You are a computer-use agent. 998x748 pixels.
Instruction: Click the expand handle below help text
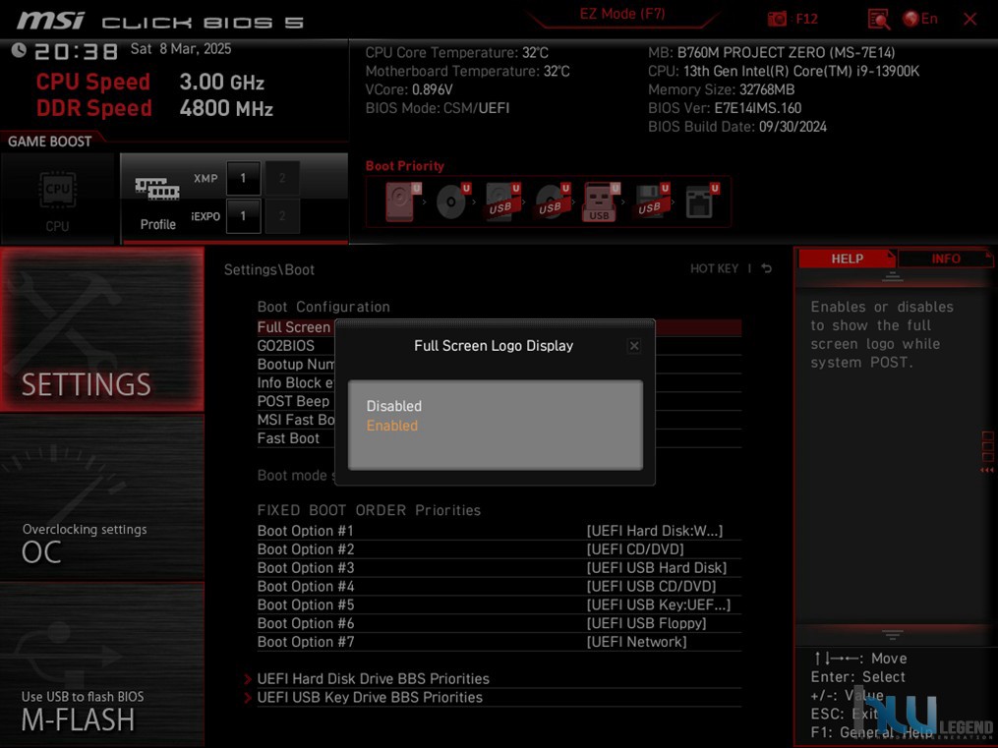coord(893,634)
